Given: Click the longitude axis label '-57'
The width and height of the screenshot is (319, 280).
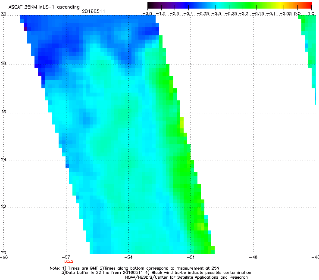Looking at the screenshot, I should (x=66, y=257).
